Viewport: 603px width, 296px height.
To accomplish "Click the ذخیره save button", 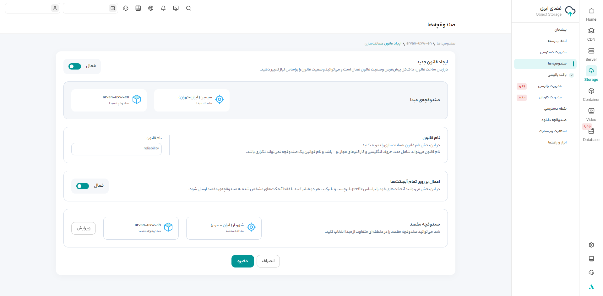I will 242,261.
